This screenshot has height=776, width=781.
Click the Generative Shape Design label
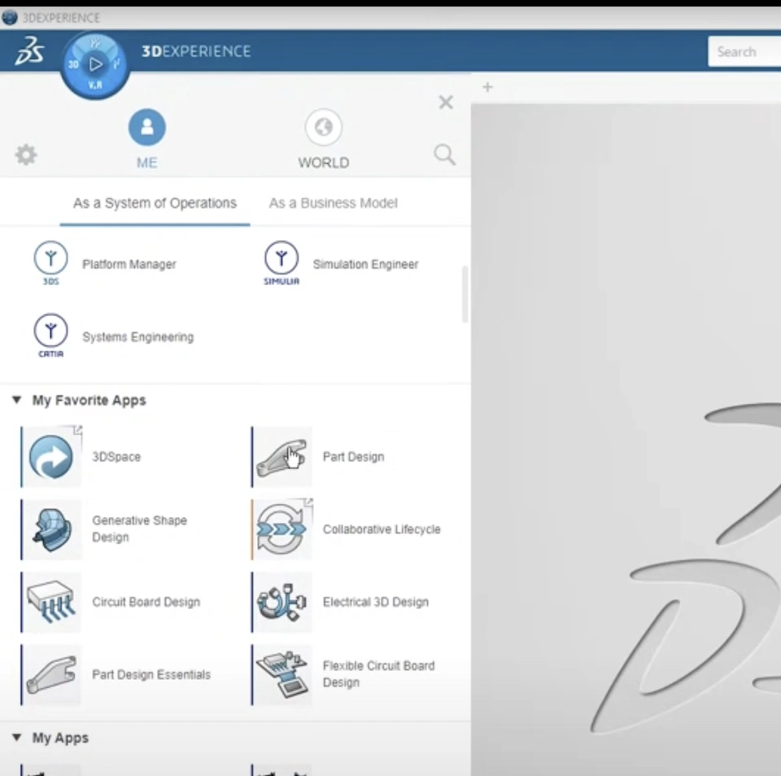pyautogui.click(x=139, y=528)
